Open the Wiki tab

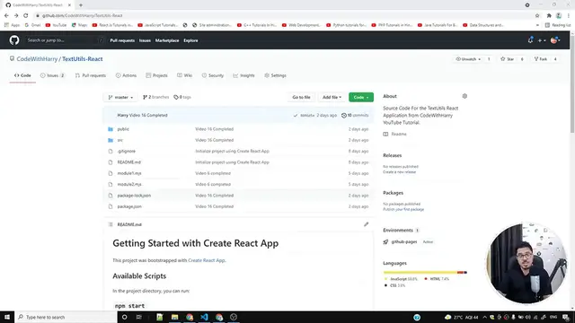point(184,75)
